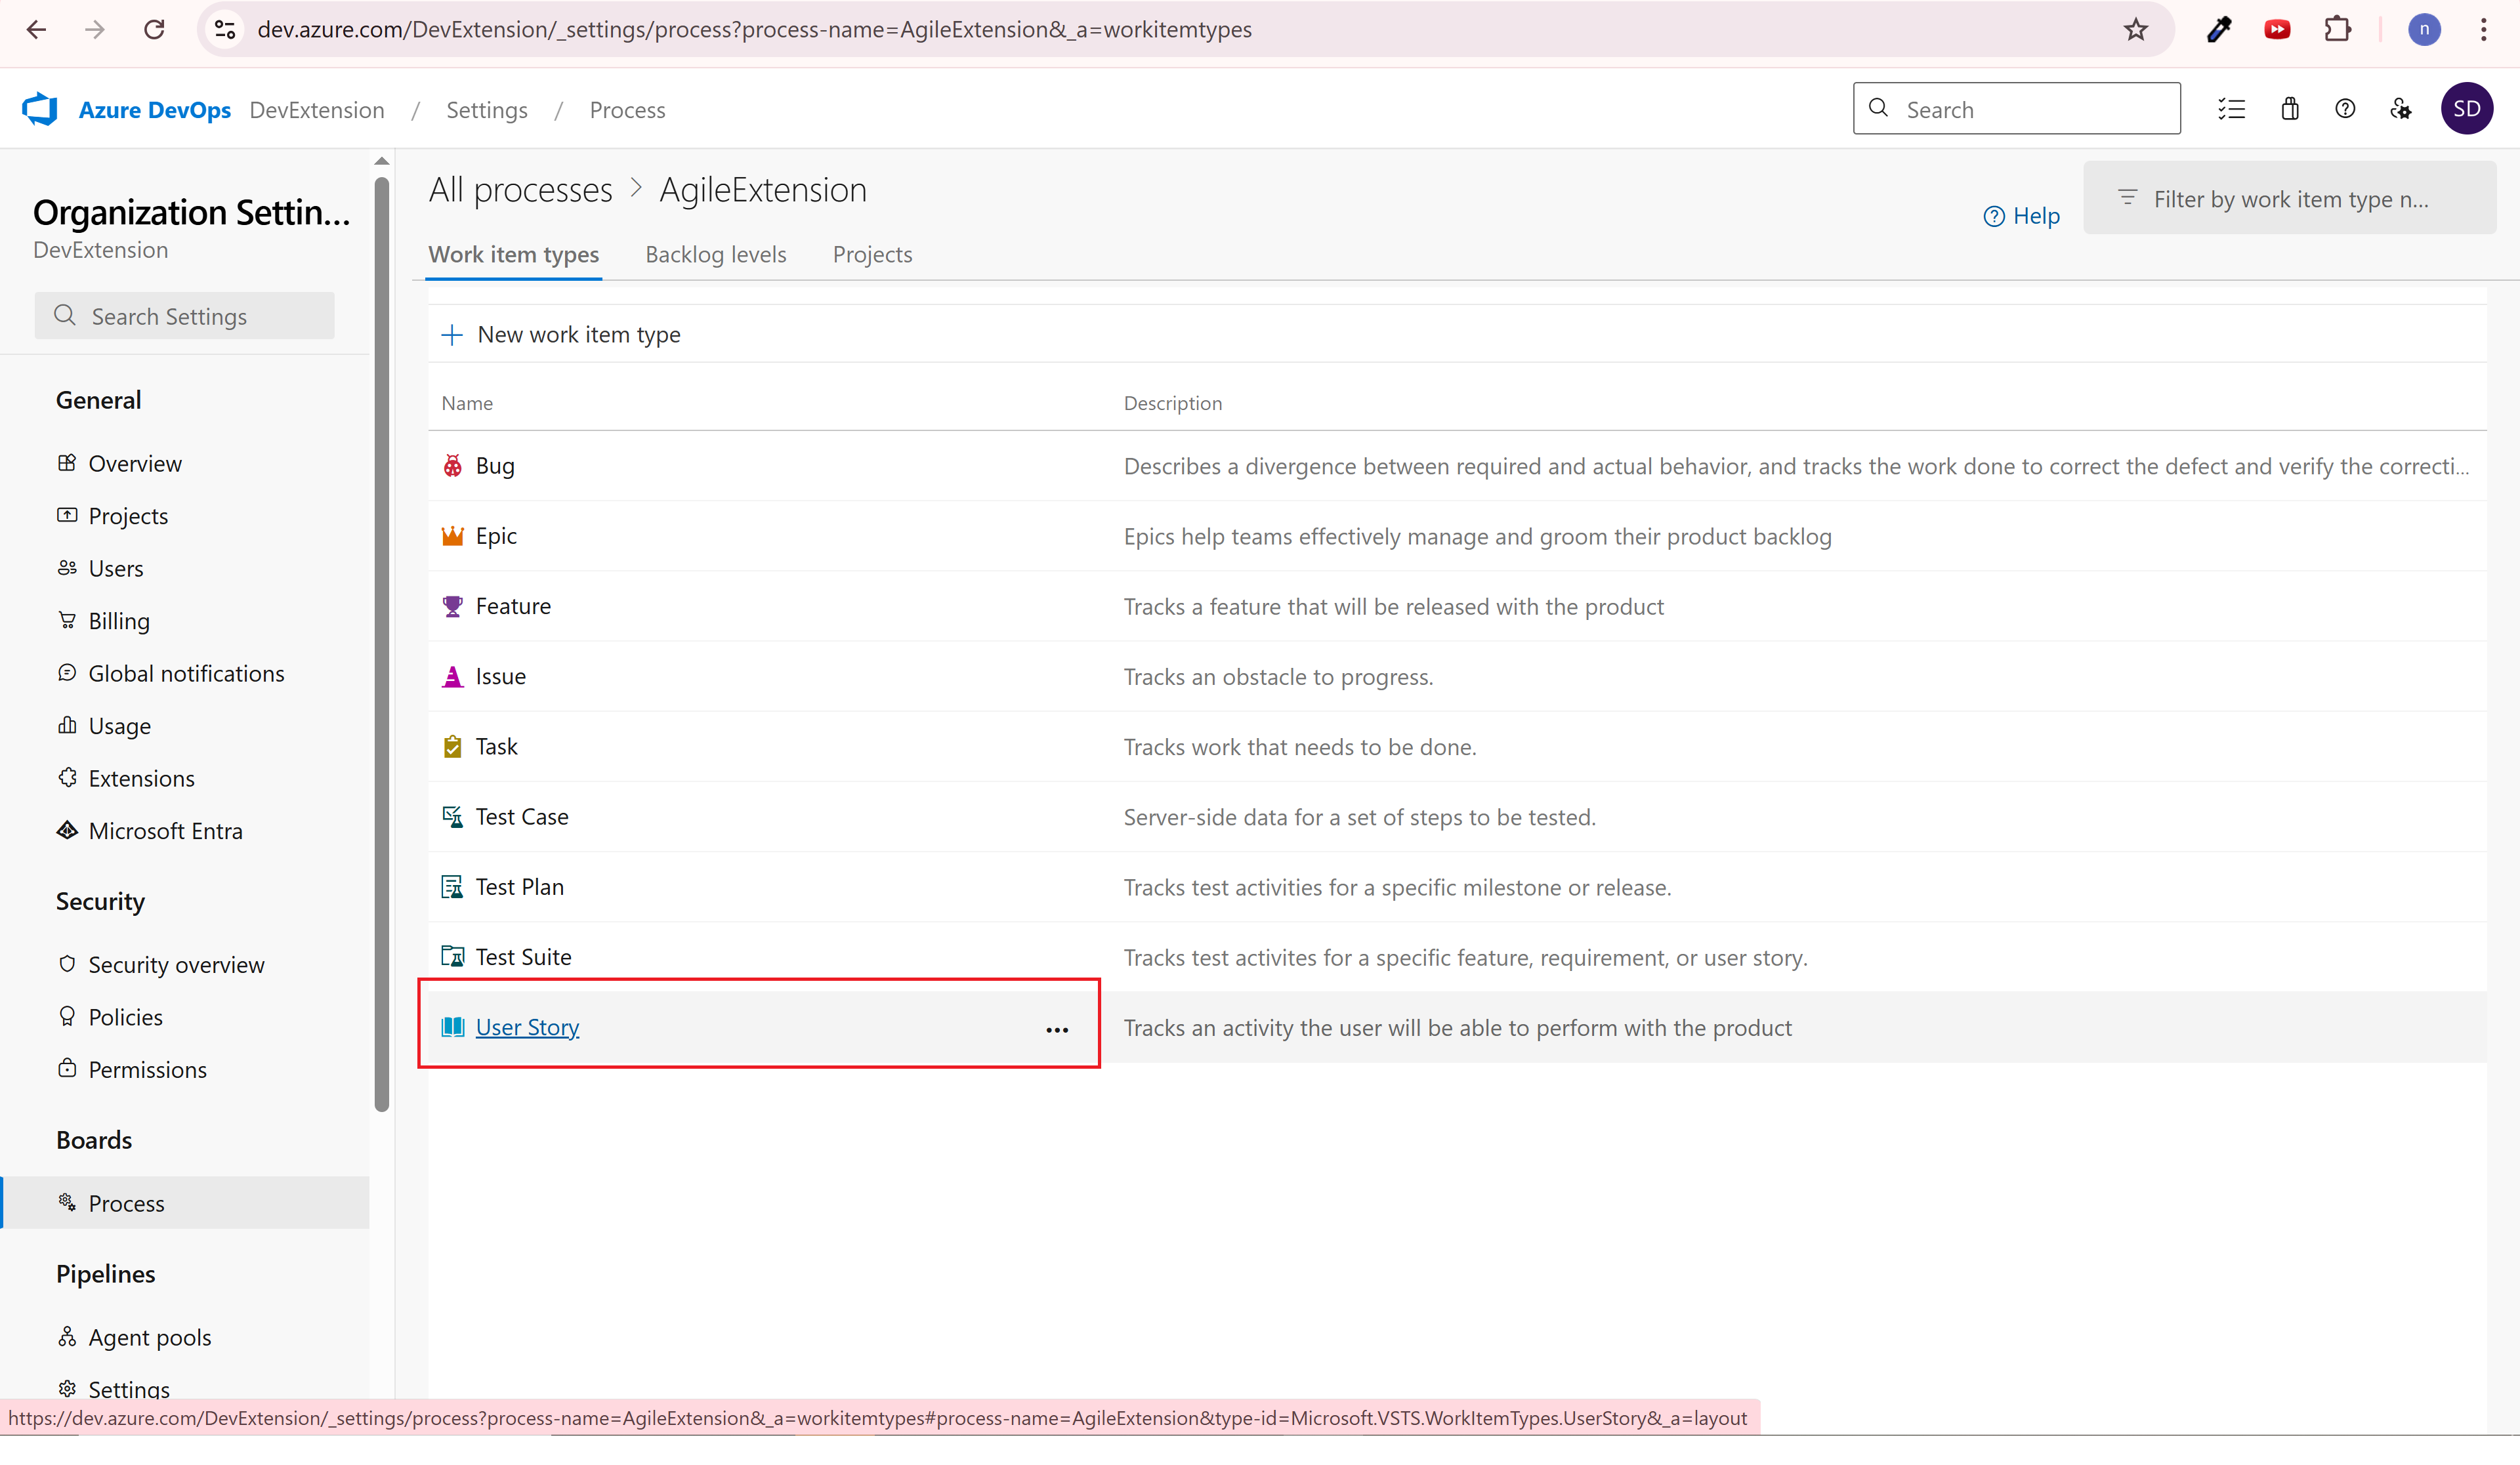
Task: Open the work items checklist icon
Action: 2231,109
